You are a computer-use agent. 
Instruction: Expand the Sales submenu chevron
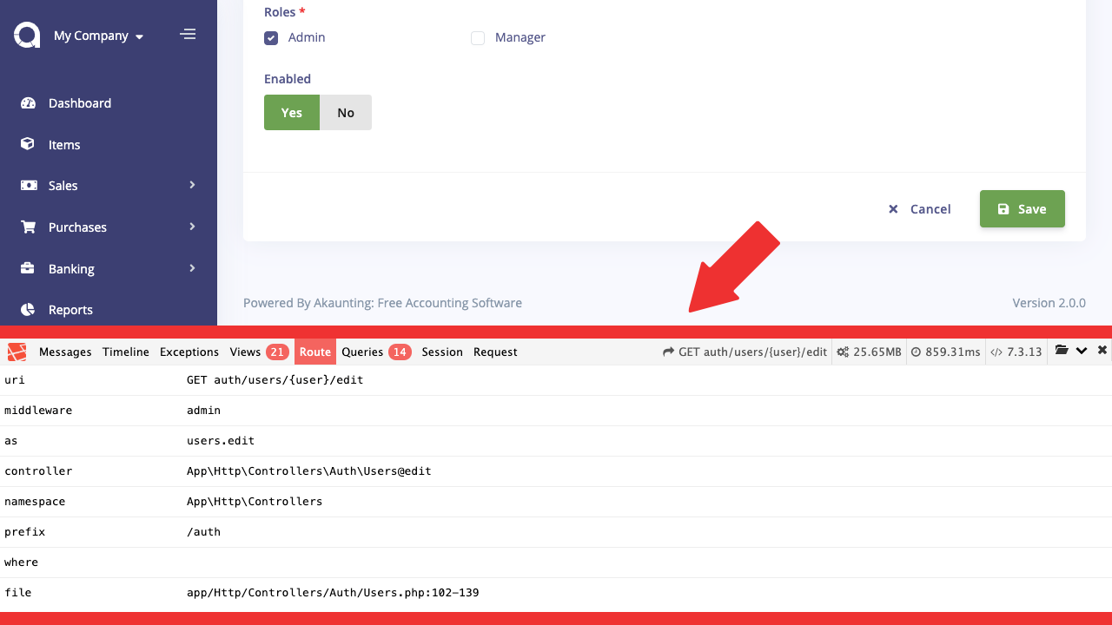tap(192, 185)
